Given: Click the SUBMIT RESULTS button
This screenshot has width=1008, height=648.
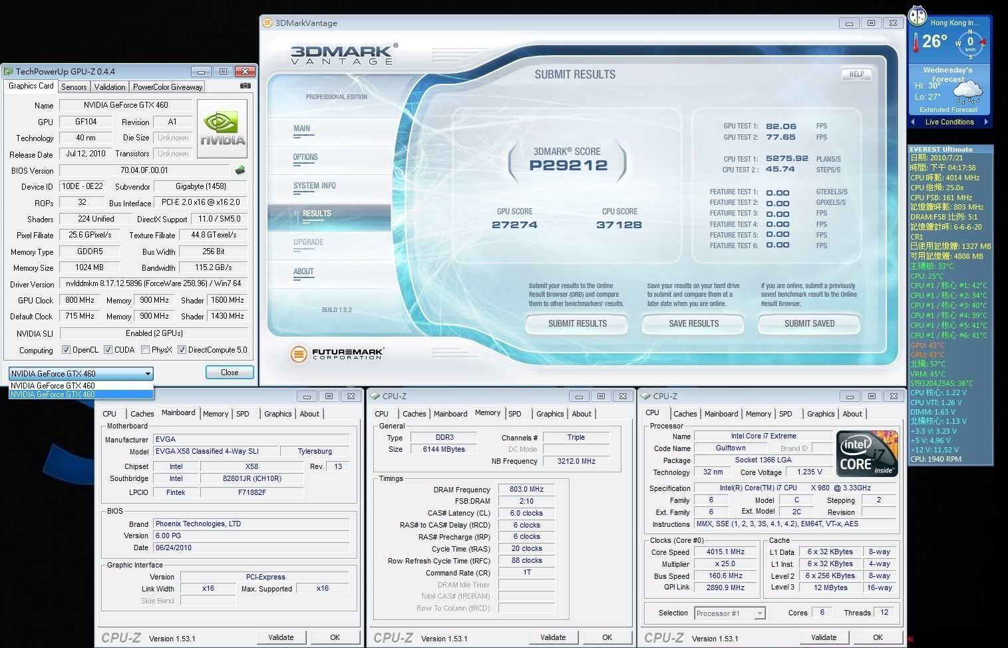Looking at the screenshot, I should click(577, 324).
